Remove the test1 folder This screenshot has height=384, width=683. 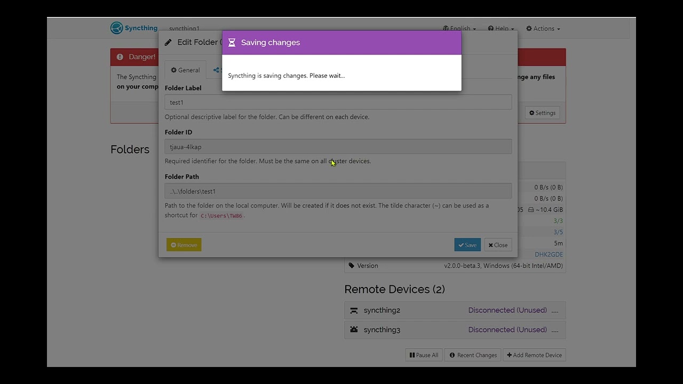[184, 245]
